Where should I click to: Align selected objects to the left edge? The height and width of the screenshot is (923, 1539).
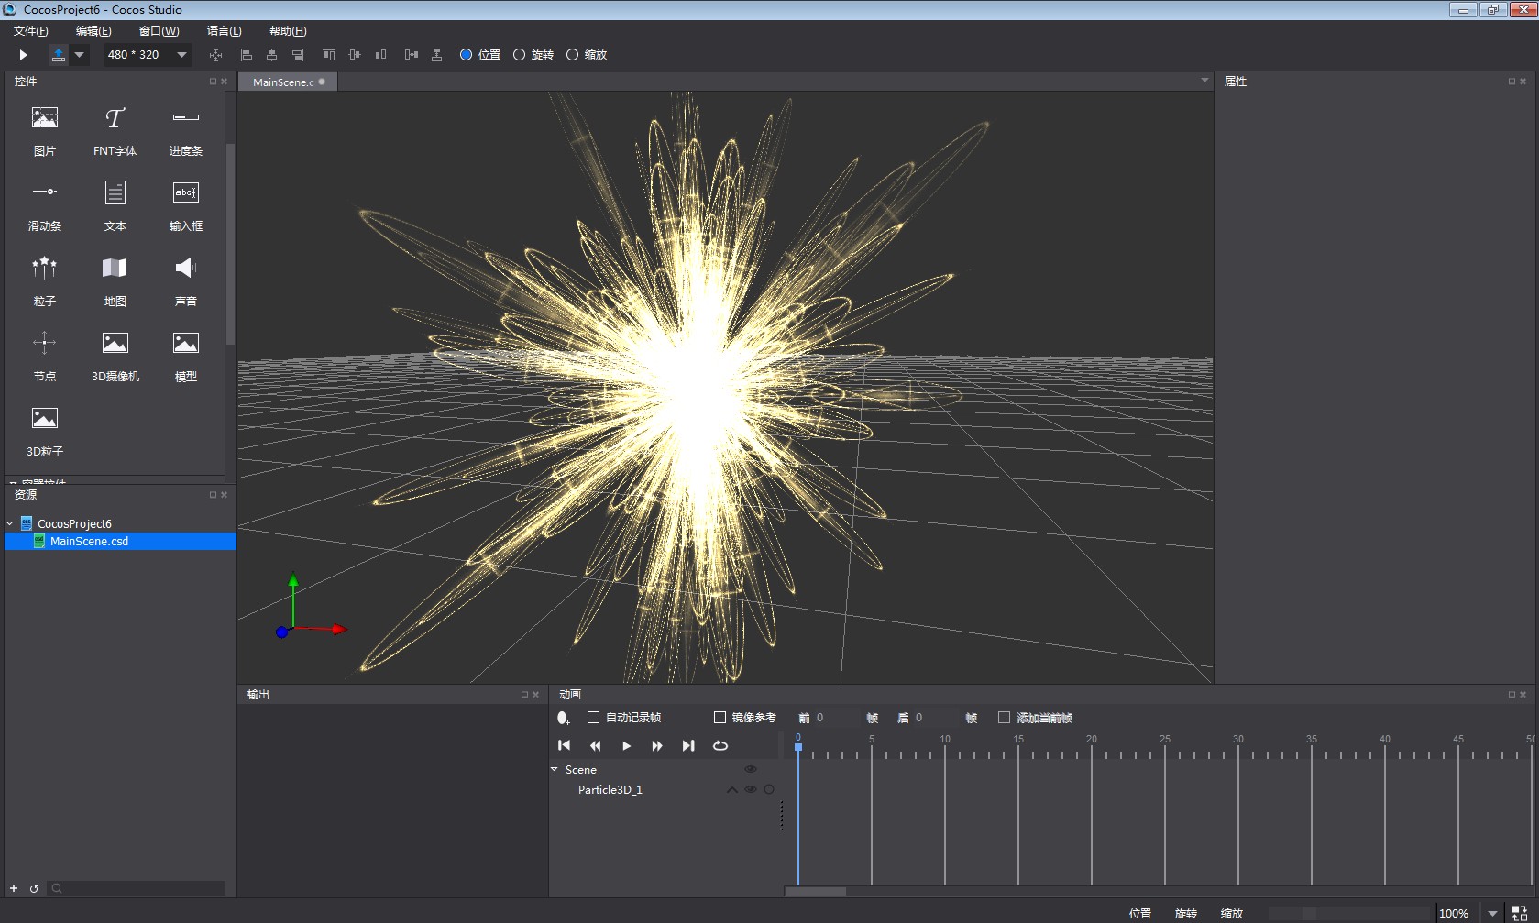coord(246,55)
